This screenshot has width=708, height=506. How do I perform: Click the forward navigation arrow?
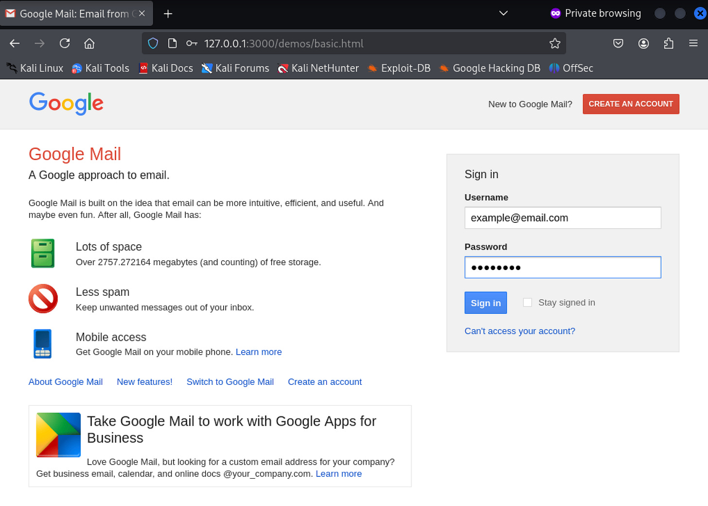point(39,43)
